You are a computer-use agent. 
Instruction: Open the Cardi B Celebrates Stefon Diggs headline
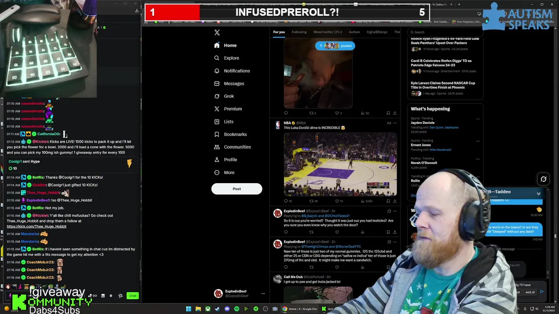441,63
